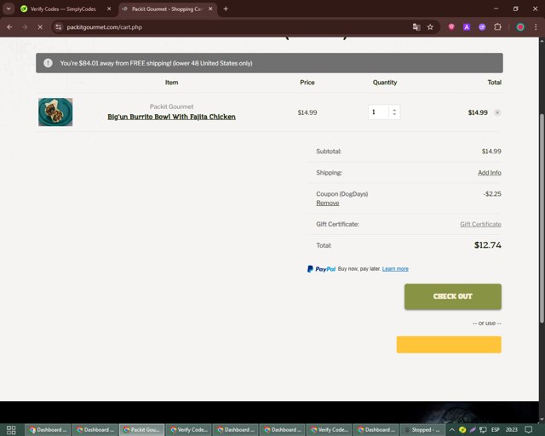Remove the burrito bowl item with X
The height and width of the screenshot is (436, 545).
(x=497, y=112)
